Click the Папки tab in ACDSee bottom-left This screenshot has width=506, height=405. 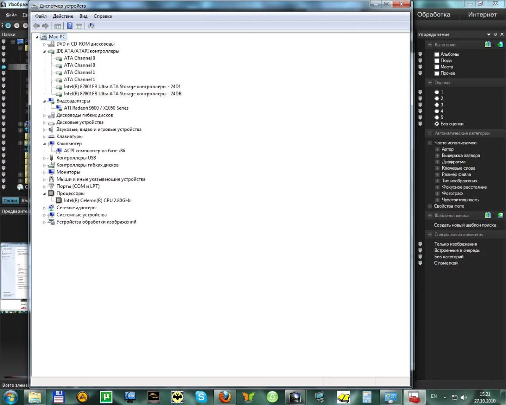coord(10,201)
